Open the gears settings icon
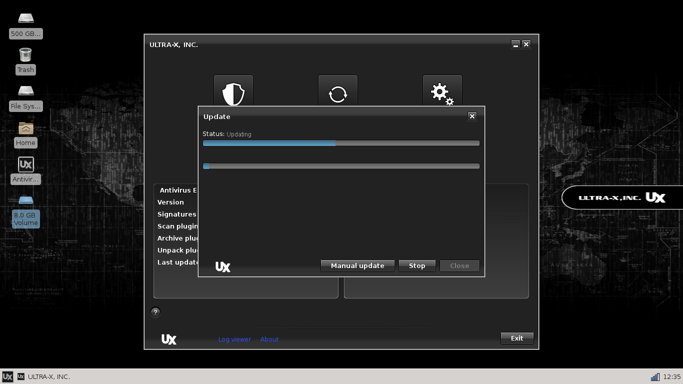Viewport: 683px width, 384px height. (x=442, y=93)
